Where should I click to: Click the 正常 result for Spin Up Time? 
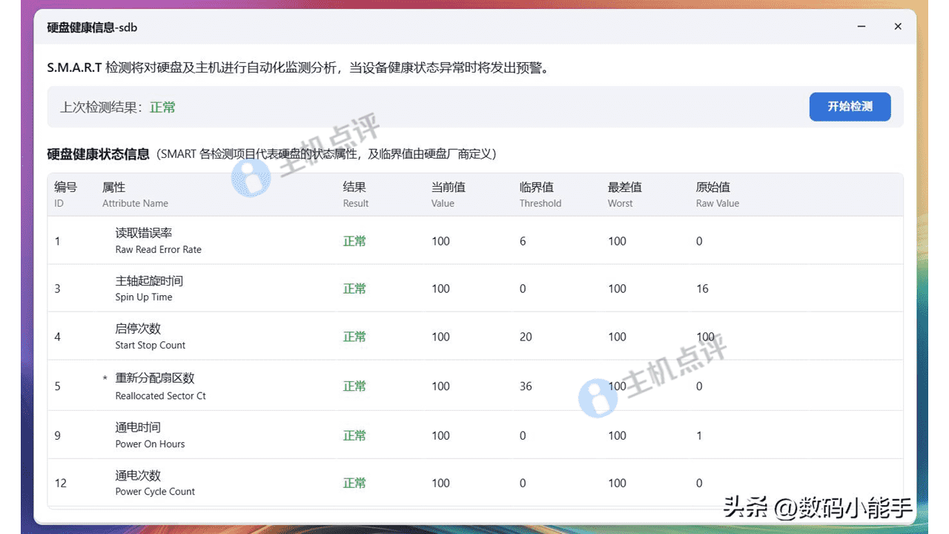[354, 289]
